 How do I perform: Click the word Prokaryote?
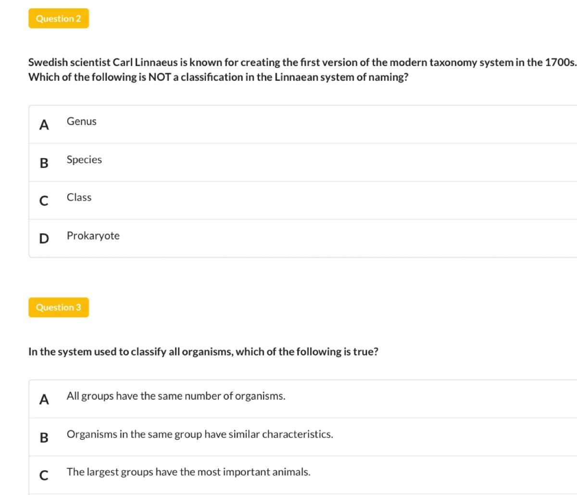93,236
